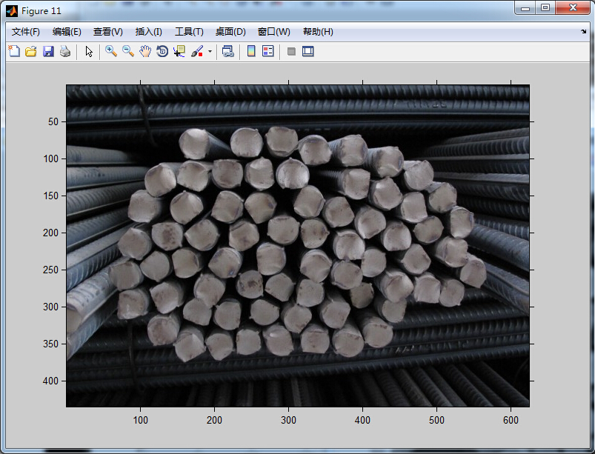The width and height of the screenshot is (595, 454).
Task: Expand the Brush color dropdown arrow
Action: 210,51
